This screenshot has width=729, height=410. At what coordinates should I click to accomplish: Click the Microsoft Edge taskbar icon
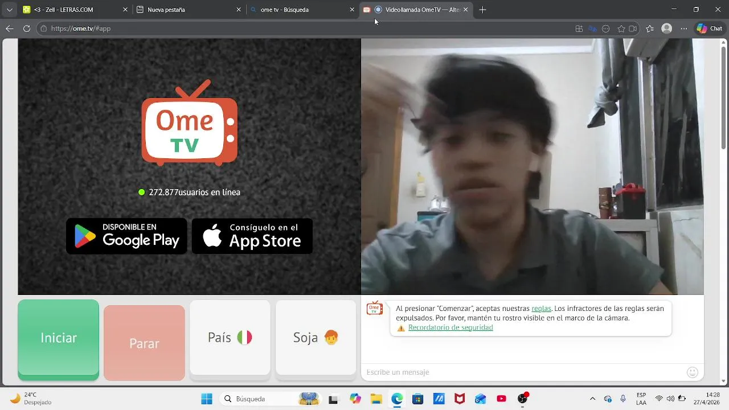point(397,399)
